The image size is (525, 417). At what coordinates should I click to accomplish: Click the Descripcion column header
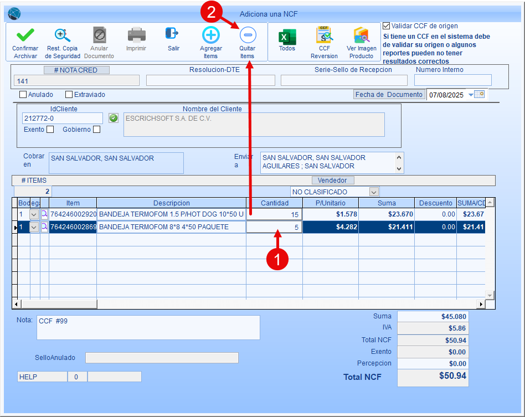click(172, 203)
